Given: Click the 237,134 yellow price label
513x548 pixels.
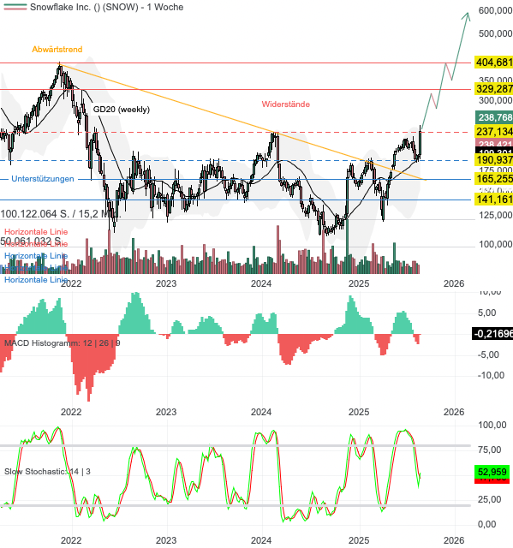Looking at the screenshot, I should pyautogui.click(x=494, y=132).
